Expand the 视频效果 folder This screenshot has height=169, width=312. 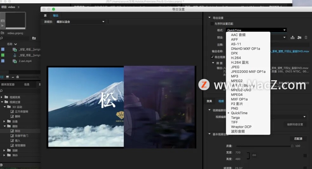click(x=2, y=97)
